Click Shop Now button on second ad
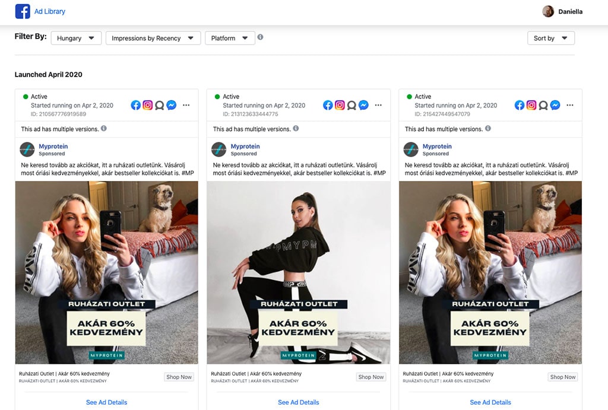 pyautogui.click(x=370, y=377)
